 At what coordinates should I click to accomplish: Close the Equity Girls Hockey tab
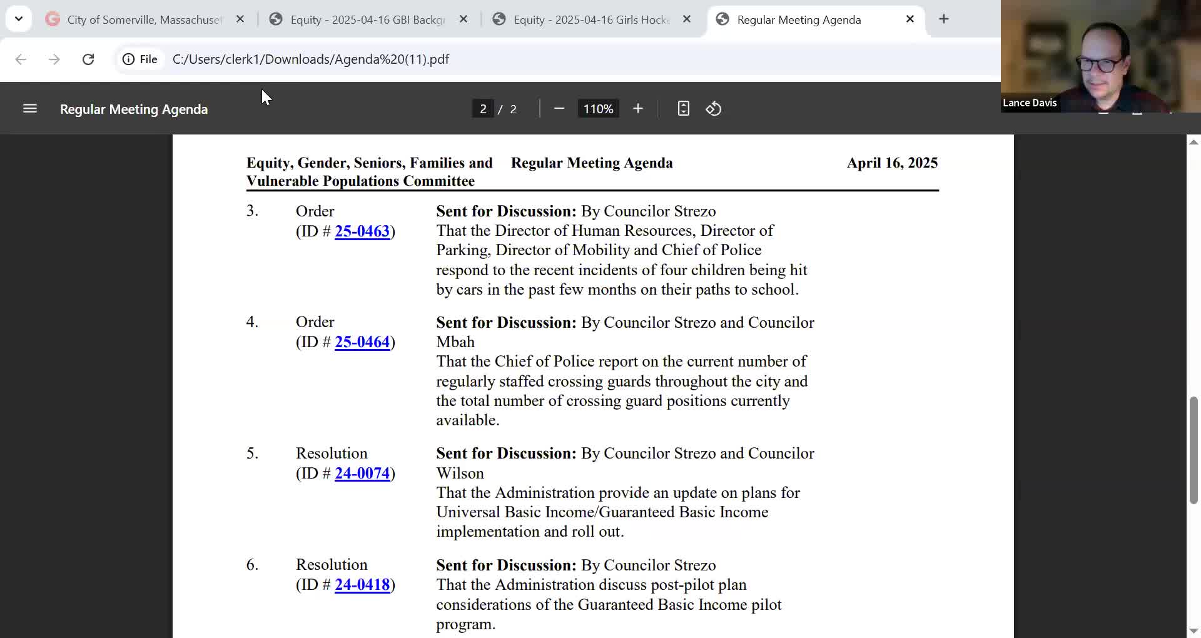[x=687, y=19]
